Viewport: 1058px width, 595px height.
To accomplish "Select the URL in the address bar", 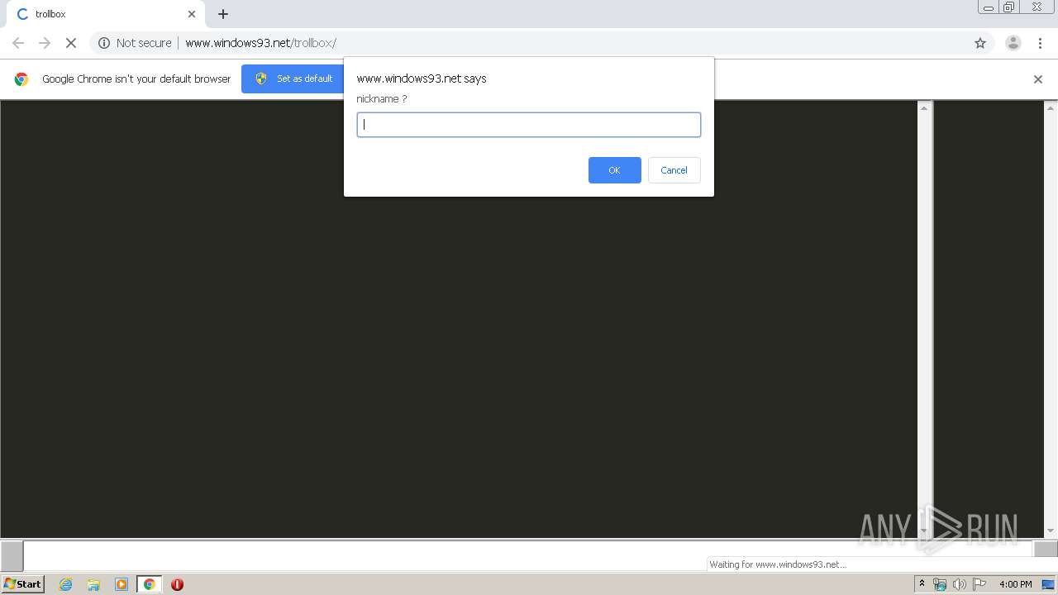I will [x=260, y=43].
